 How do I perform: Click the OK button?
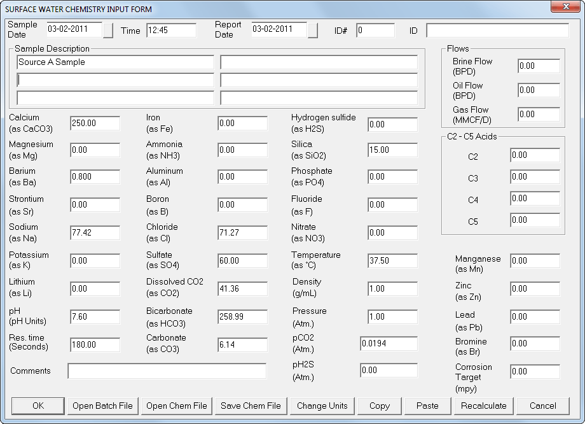coord(38,406)
